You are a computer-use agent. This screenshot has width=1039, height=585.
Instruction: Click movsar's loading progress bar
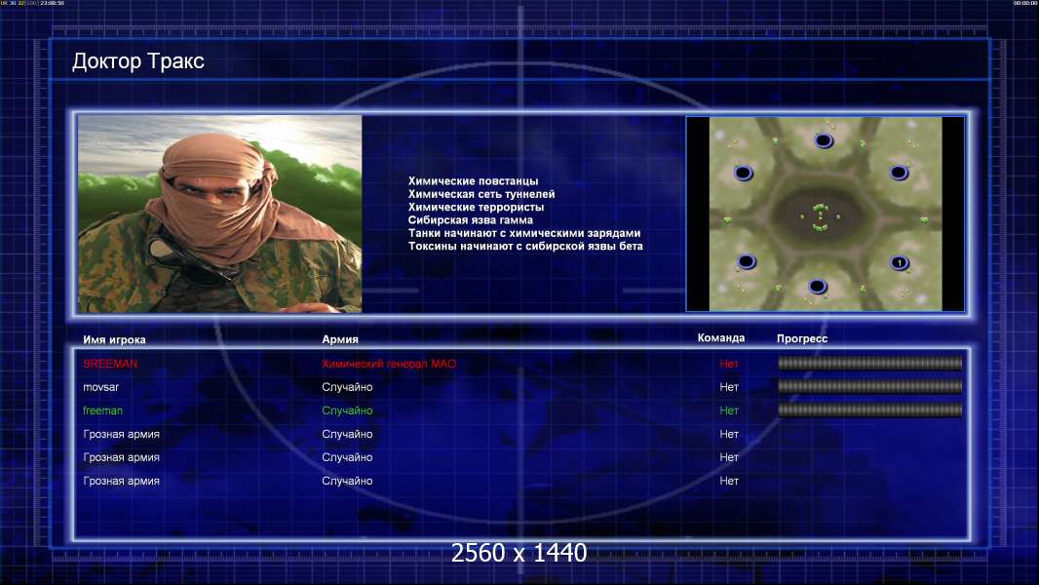870,387
